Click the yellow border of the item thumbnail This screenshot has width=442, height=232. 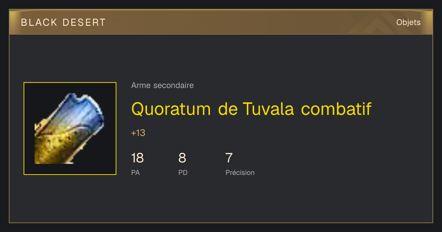24,129
